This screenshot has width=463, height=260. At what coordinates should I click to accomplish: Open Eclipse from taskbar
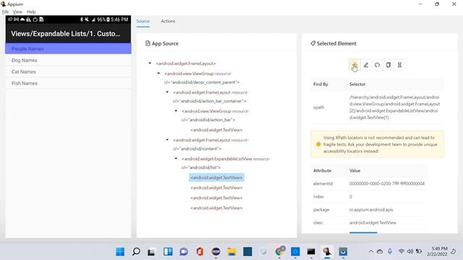[x=216, y=252]
